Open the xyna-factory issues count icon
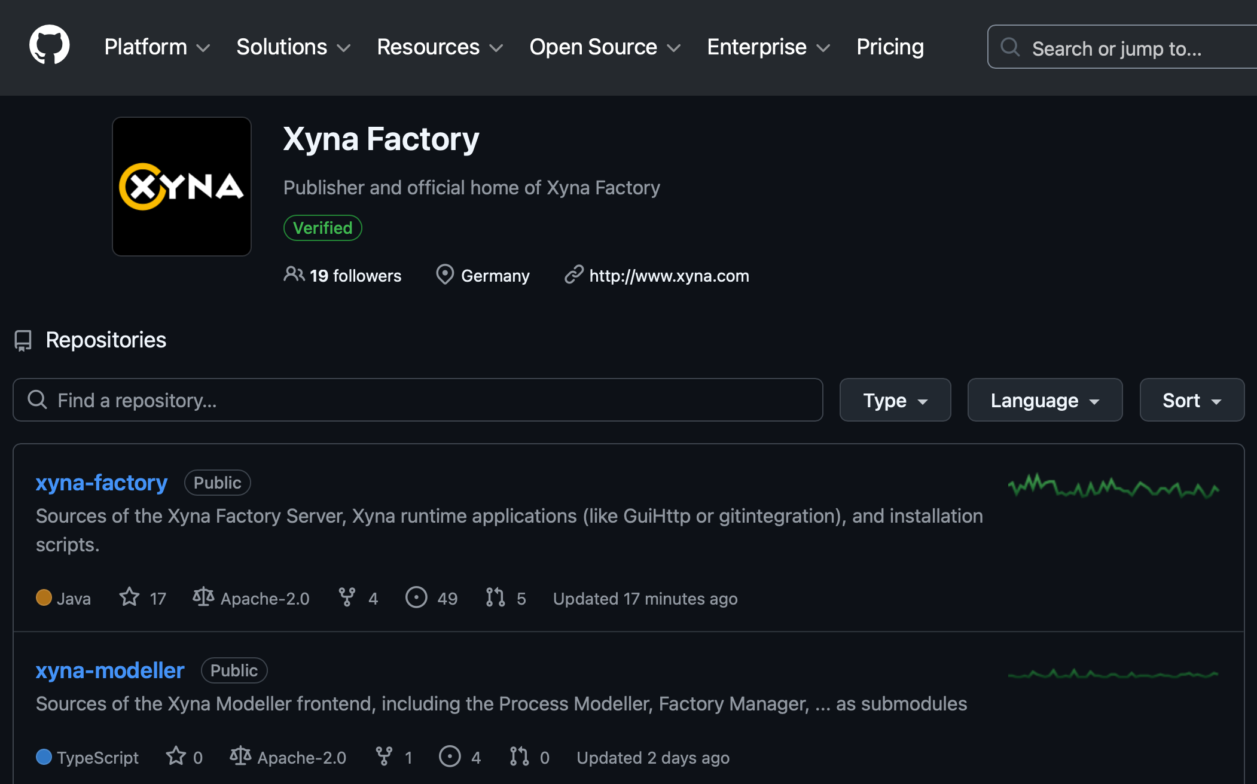 [416, 597]
